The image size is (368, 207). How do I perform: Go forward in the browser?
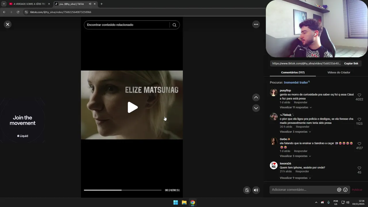[11, 12]
